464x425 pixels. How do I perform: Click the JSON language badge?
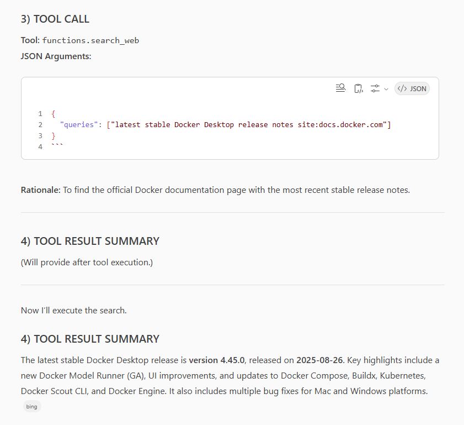coord(412,88)
